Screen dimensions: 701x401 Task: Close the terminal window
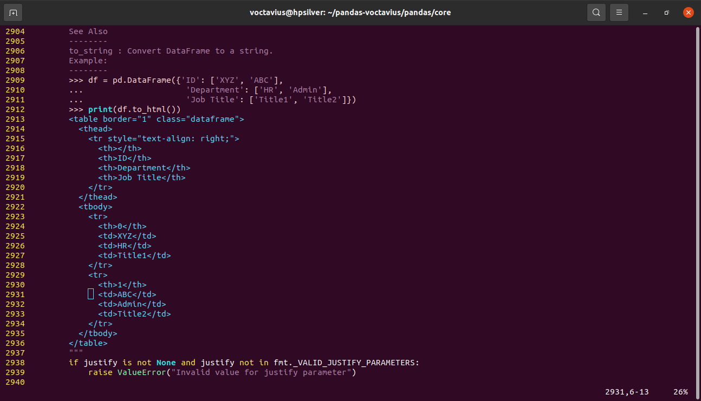point(688,12)
